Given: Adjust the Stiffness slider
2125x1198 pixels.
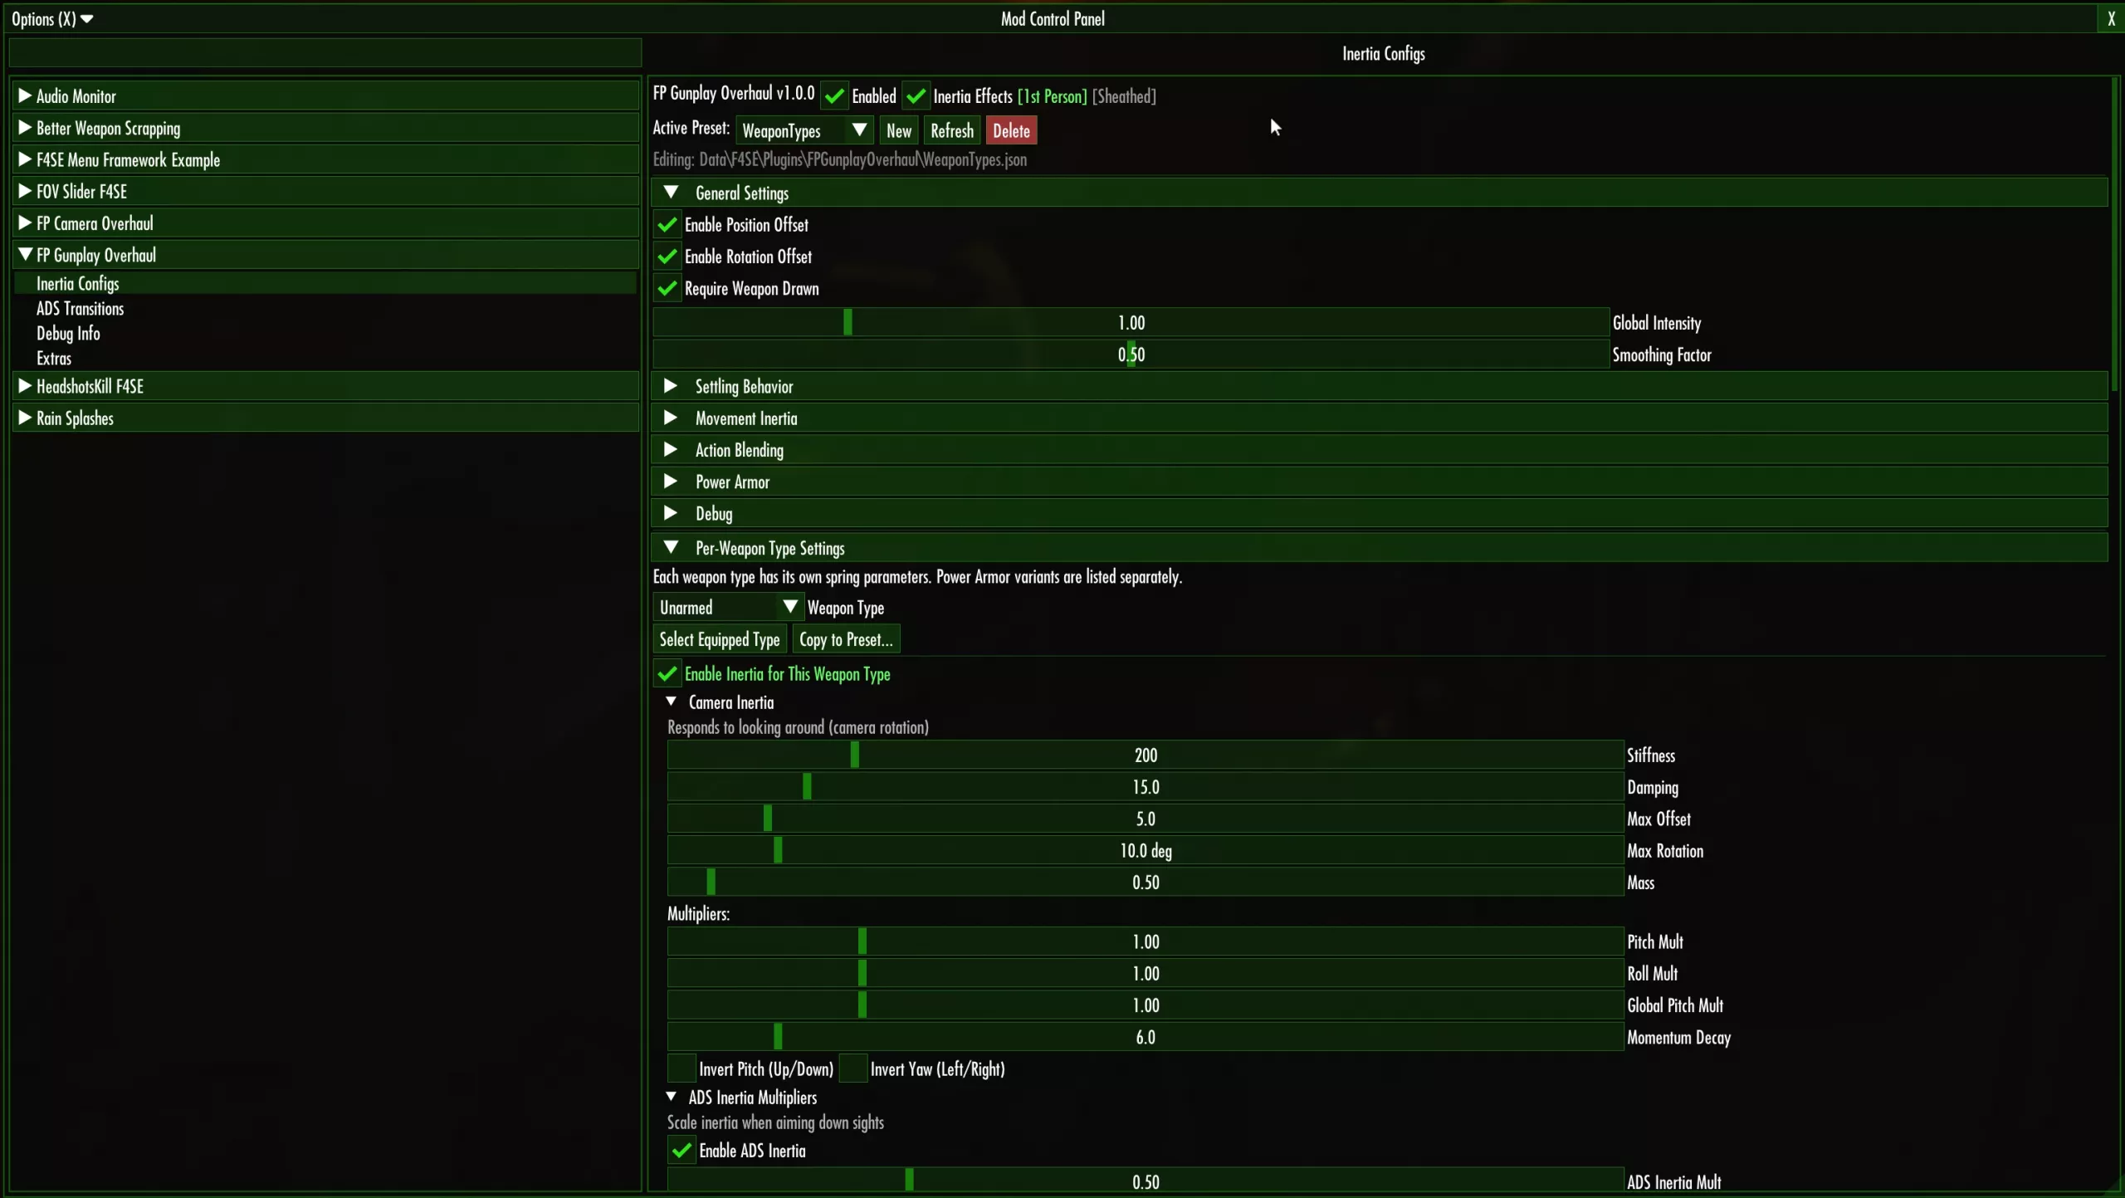Looking at the screenshot, I should tap(1145, 755).
